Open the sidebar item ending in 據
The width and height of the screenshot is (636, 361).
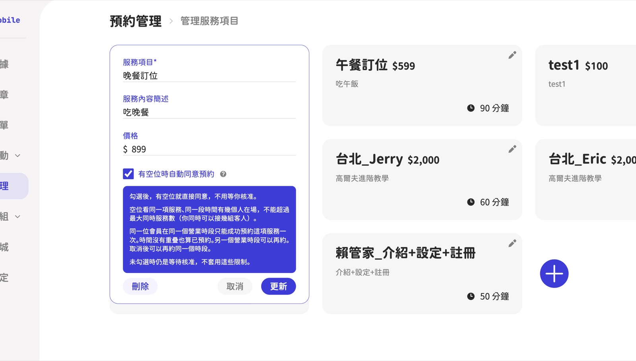pyautogui.click(x=4, y=64)
